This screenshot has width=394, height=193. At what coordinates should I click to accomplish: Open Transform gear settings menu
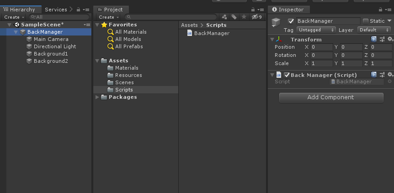point(390,39)
